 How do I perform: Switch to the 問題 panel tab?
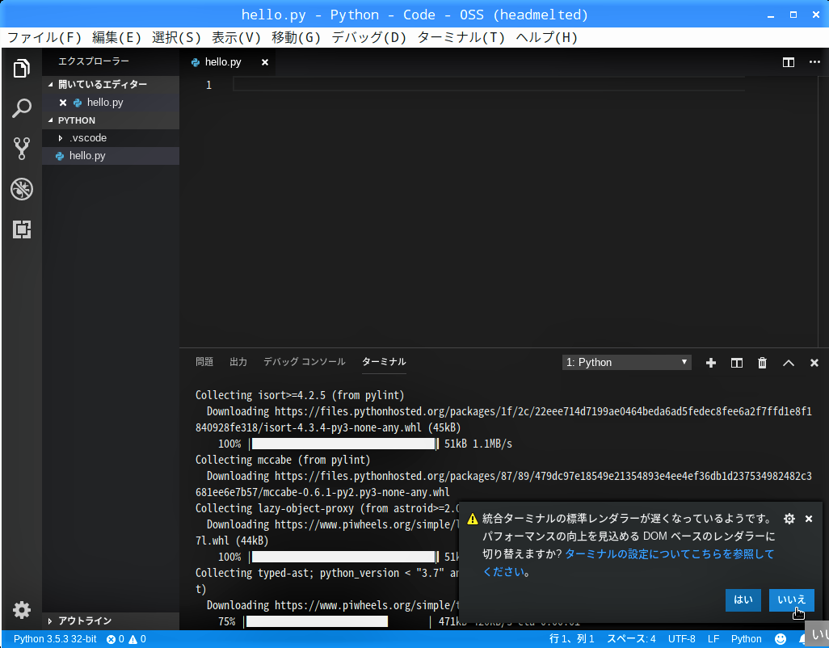(204, 361)
